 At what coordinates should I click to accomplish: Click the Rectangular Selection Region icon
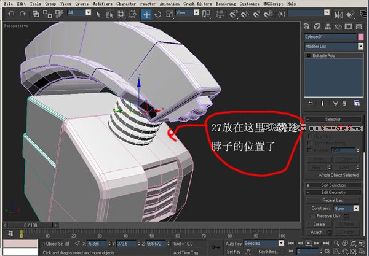[121, 14]
